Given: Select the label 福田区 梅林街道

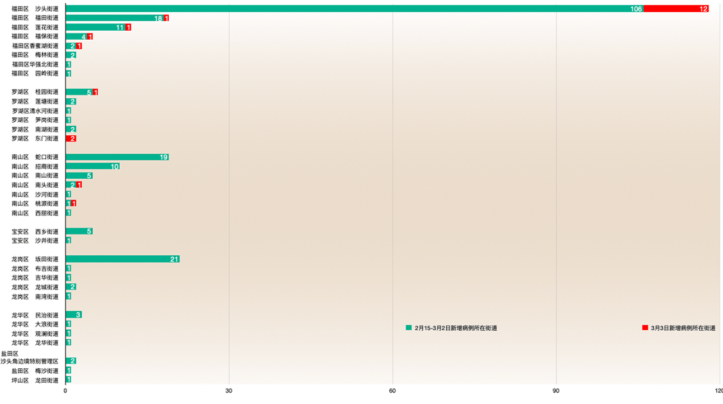Looking at the screenshot, I should [x=35, y=55].
